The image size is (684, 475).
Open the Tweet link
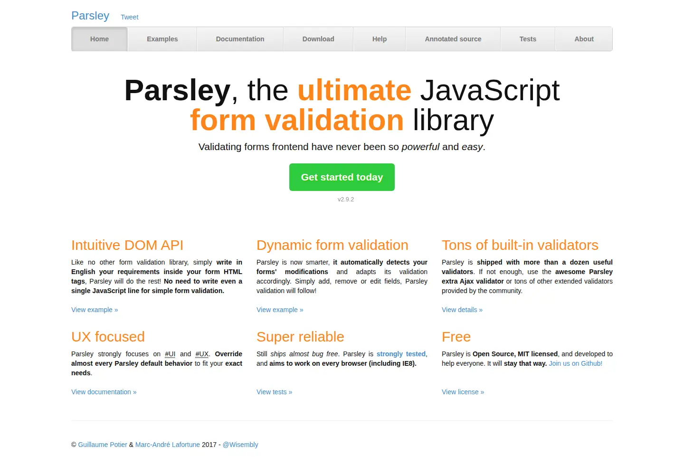tap(130, 17)
